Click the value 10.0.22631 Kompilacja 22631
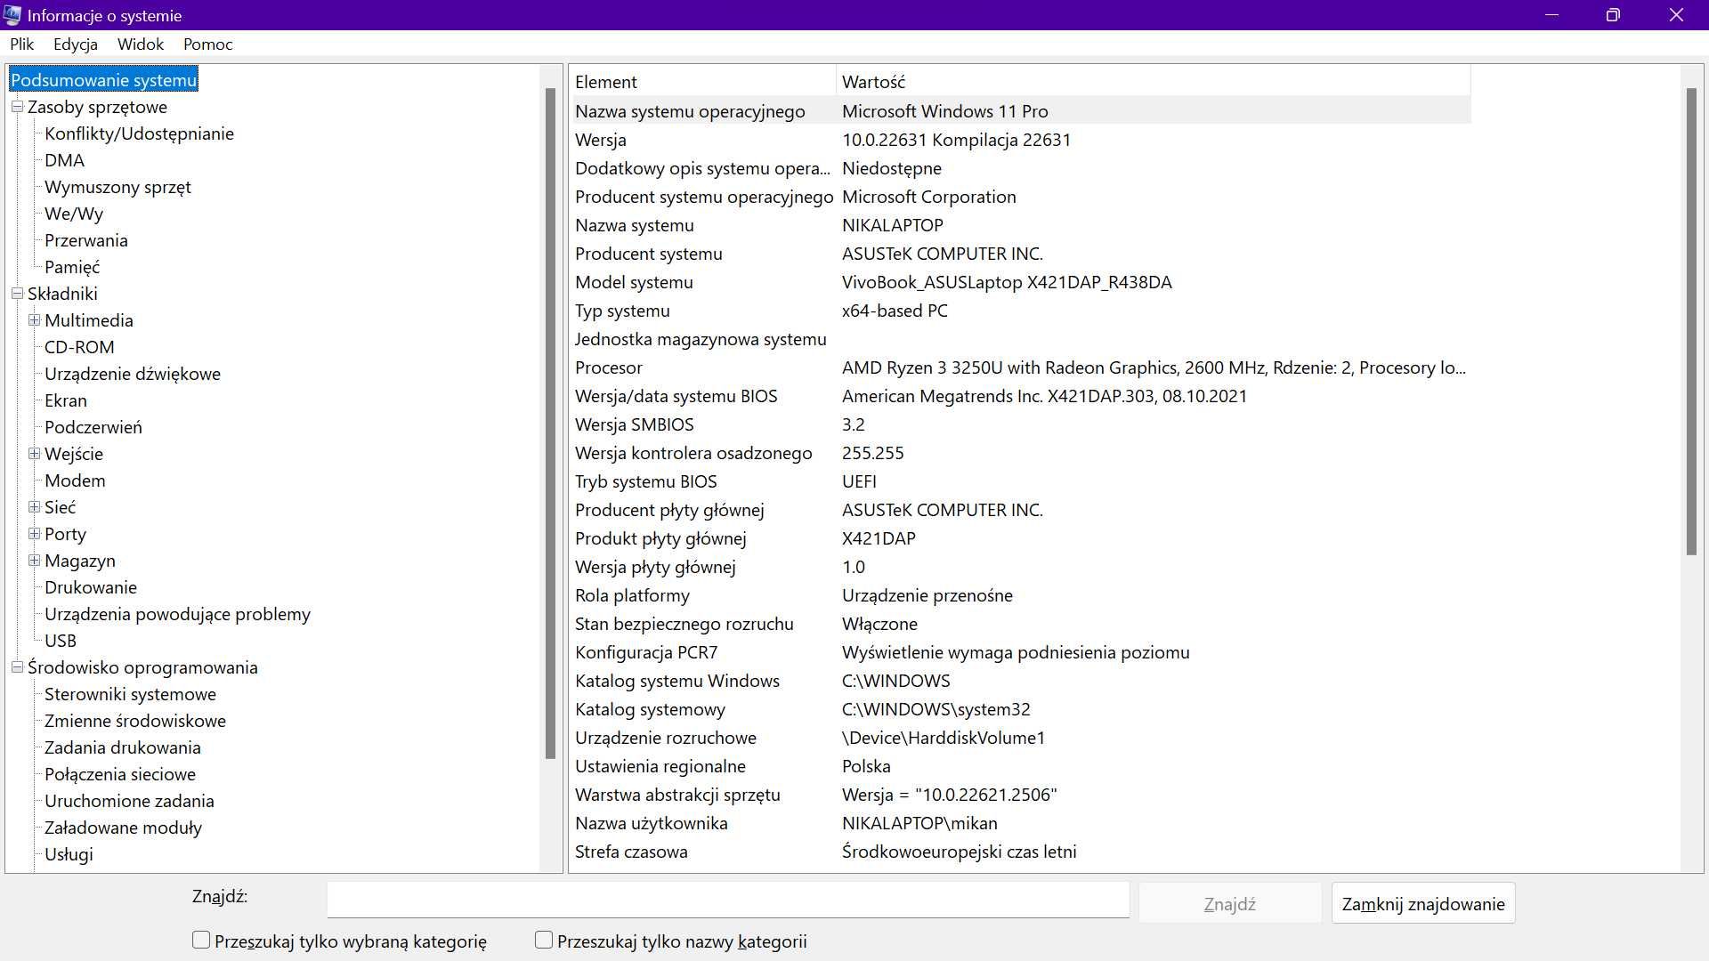Screen dimensions: 1709x961 pyautogui.click(x=956, y=140)
